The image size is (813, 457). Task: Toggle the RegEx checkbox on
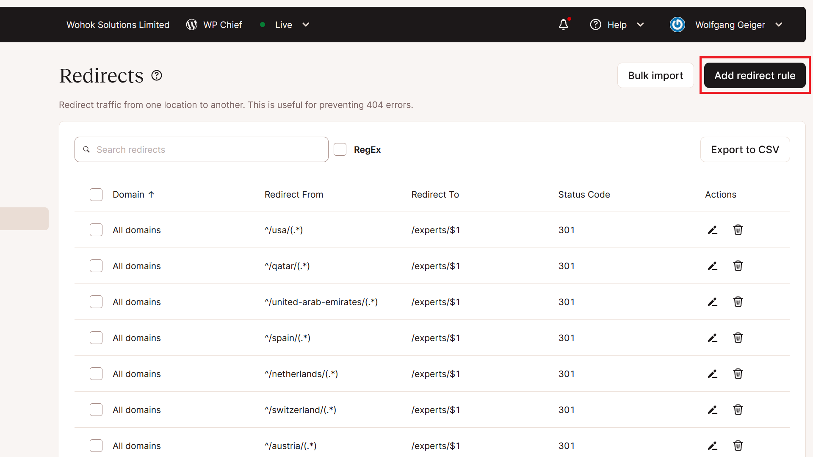[x=340, y=149]
